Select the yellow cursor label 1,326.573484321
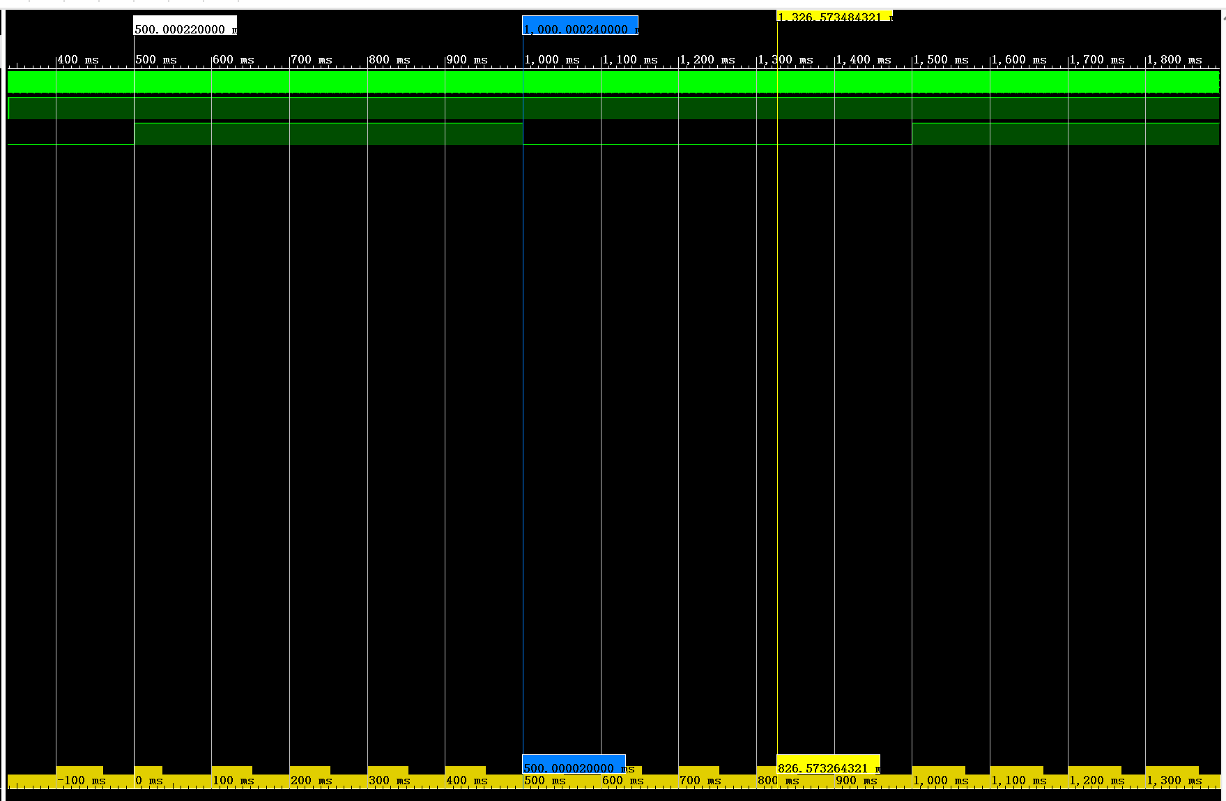Screen dimensions: 1226x801 (834, 16)
